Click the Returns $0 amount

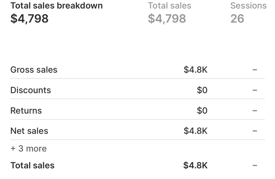coord(202,111)
